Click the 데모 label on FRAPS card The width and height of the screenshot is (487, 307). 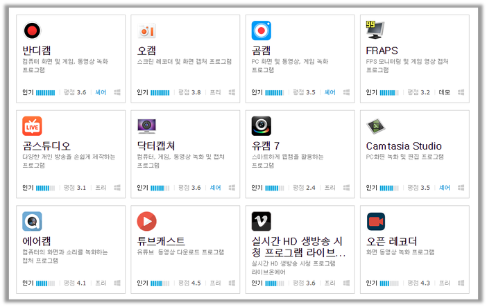pyautogui.click(x=445, y=92)
